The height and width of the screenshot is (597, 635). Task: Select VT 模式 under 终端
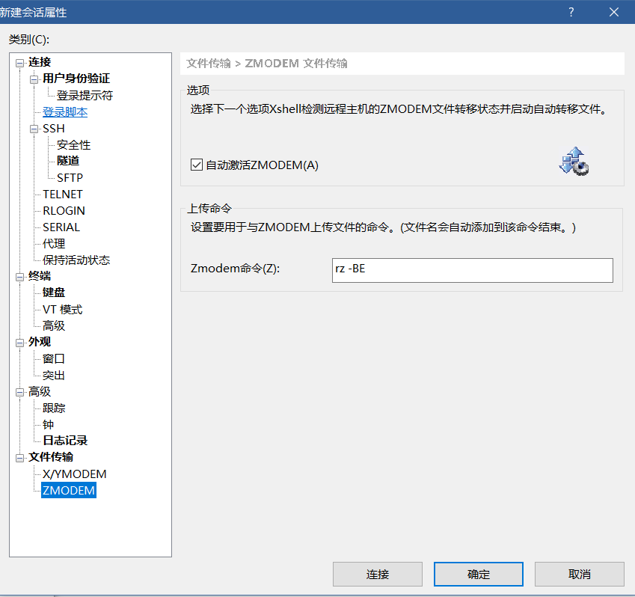click(62, 310)
